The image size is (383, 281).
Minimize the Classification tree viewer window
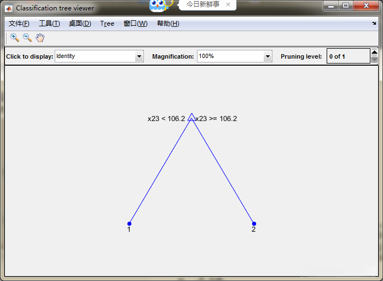click(331, 5)
